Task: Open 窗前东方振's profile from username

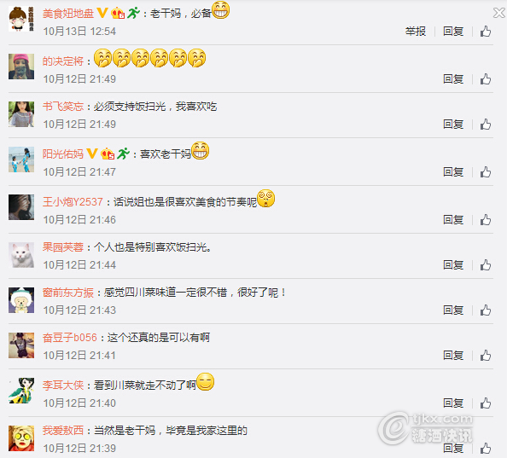Action: [68, 293]
